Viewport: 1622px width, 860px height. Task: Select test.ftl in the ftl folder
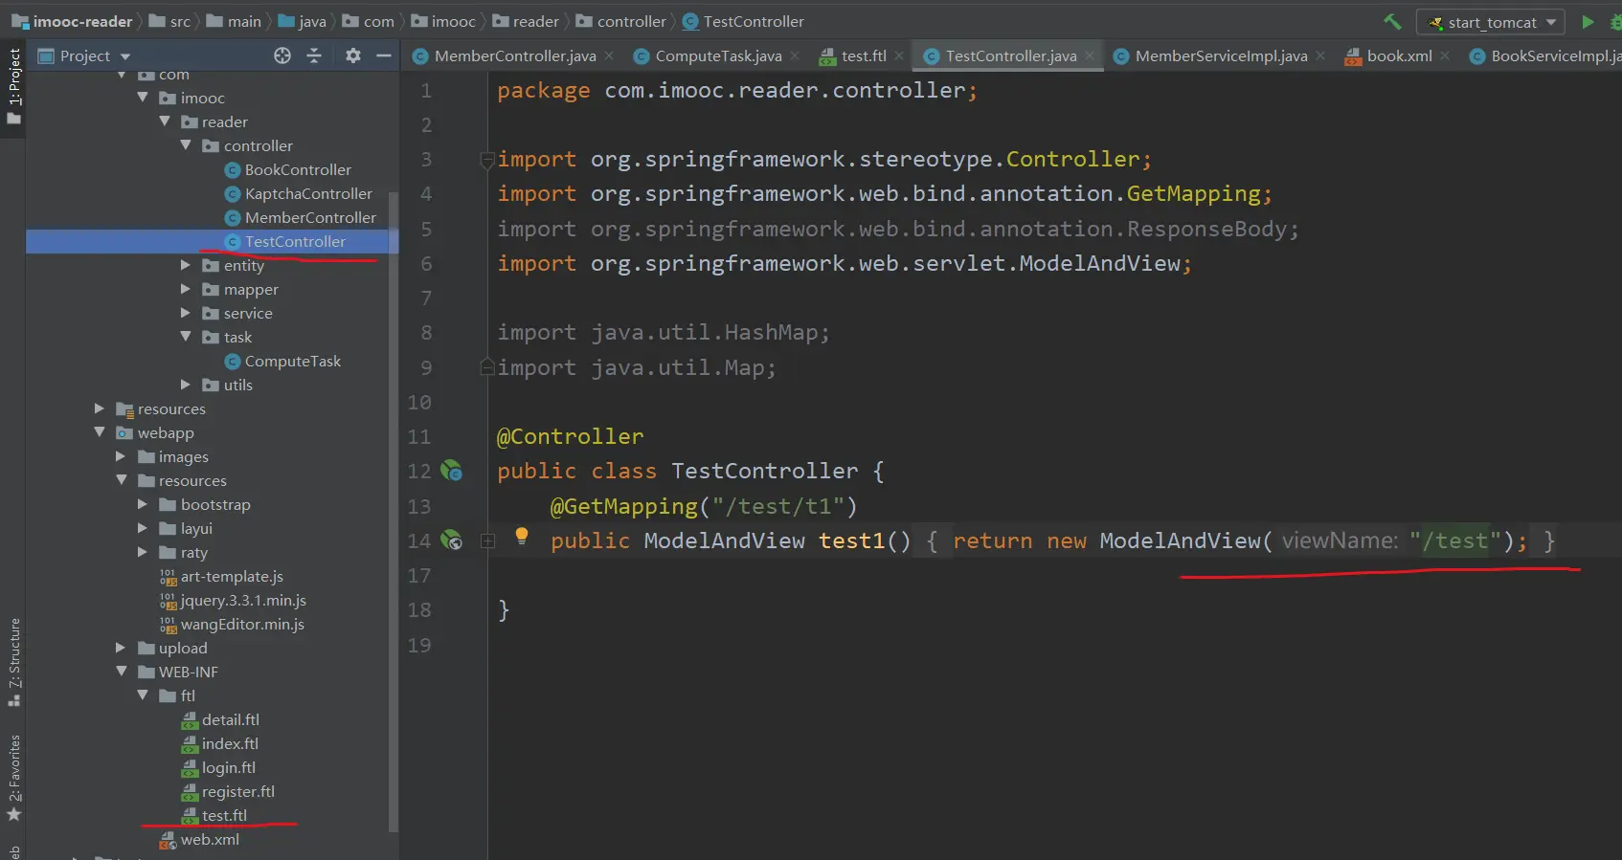224,815
